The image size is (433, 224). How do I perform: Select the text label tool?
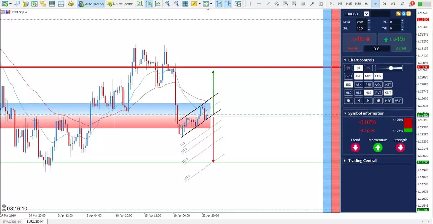pyautogui.click(x=321, y=4)
